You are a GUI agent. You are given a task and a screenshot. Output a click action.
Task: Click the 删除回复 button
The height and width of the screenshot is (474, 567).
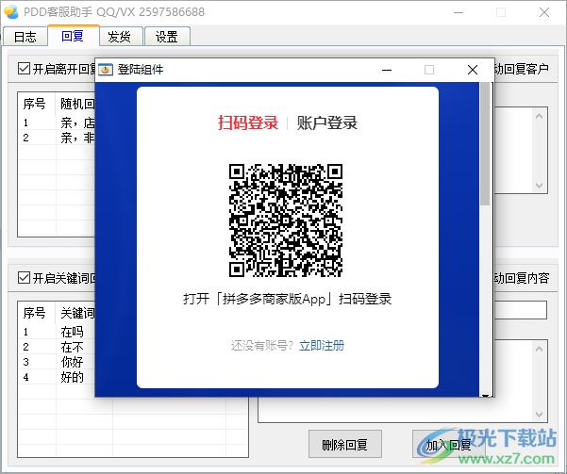(x=345, y=445)
